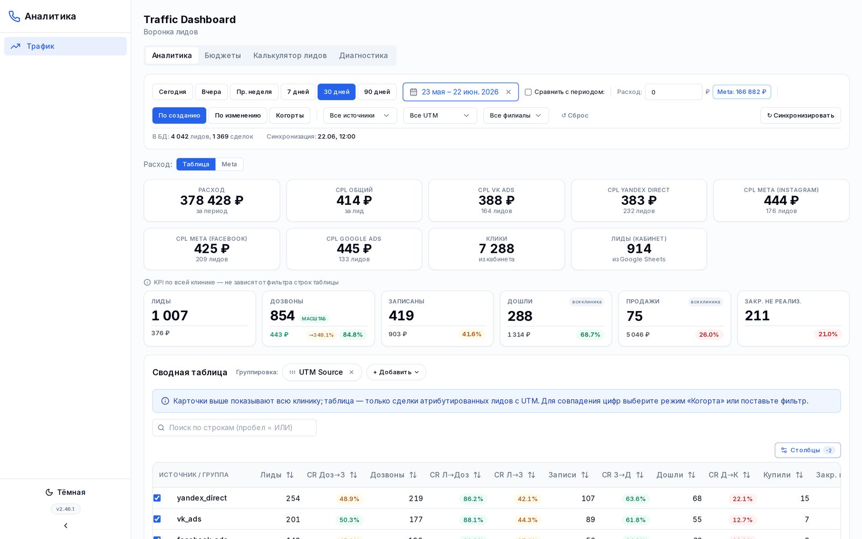This screenshot has height=539, width=862.
Task: Open Все источники dropdown
Action: point(360,115)
